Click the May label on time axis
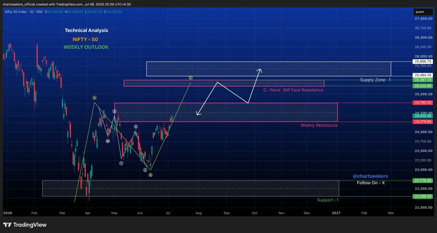 (x=114, y=212)
